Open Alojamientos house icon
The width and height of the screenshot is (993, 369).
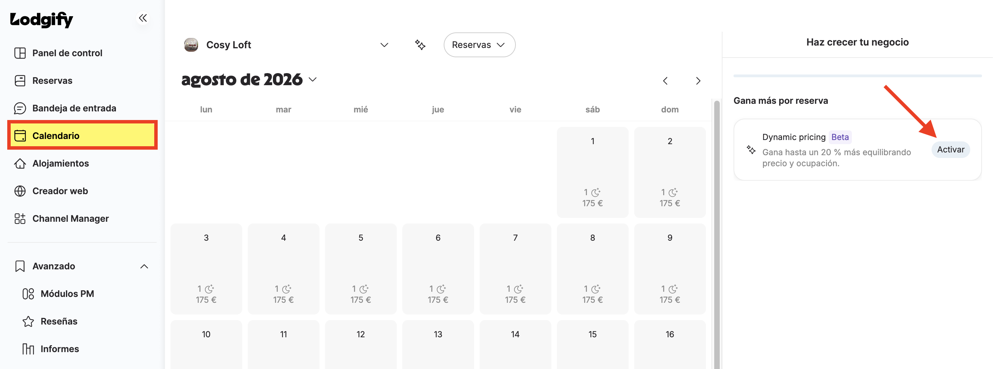20,163
